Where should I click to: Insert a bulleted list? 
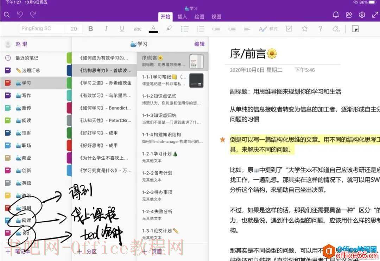pyautogui.click(x=185, y=29)
